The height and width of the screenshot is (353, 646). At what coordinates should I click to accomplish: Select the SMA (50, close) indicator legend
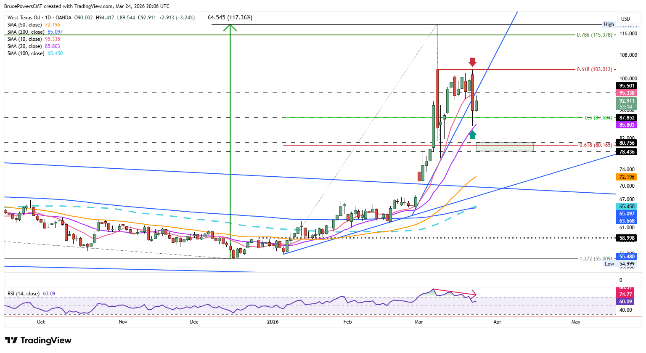pos(34,25)
